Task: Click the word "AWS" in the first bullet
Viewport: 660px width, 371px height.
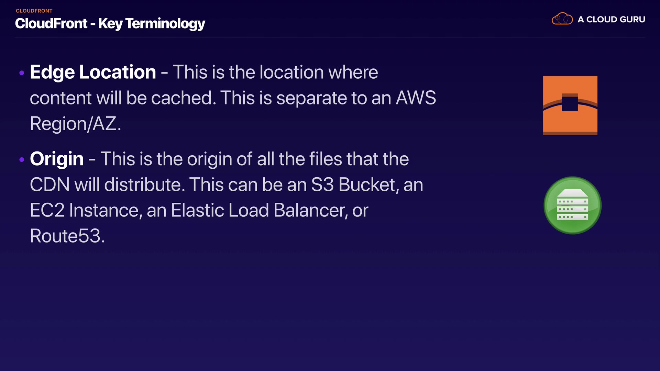Action: click(x=416, y=98)
